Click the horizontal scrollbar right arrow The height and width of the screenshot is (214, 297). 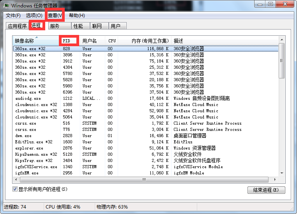coord(275,179)
